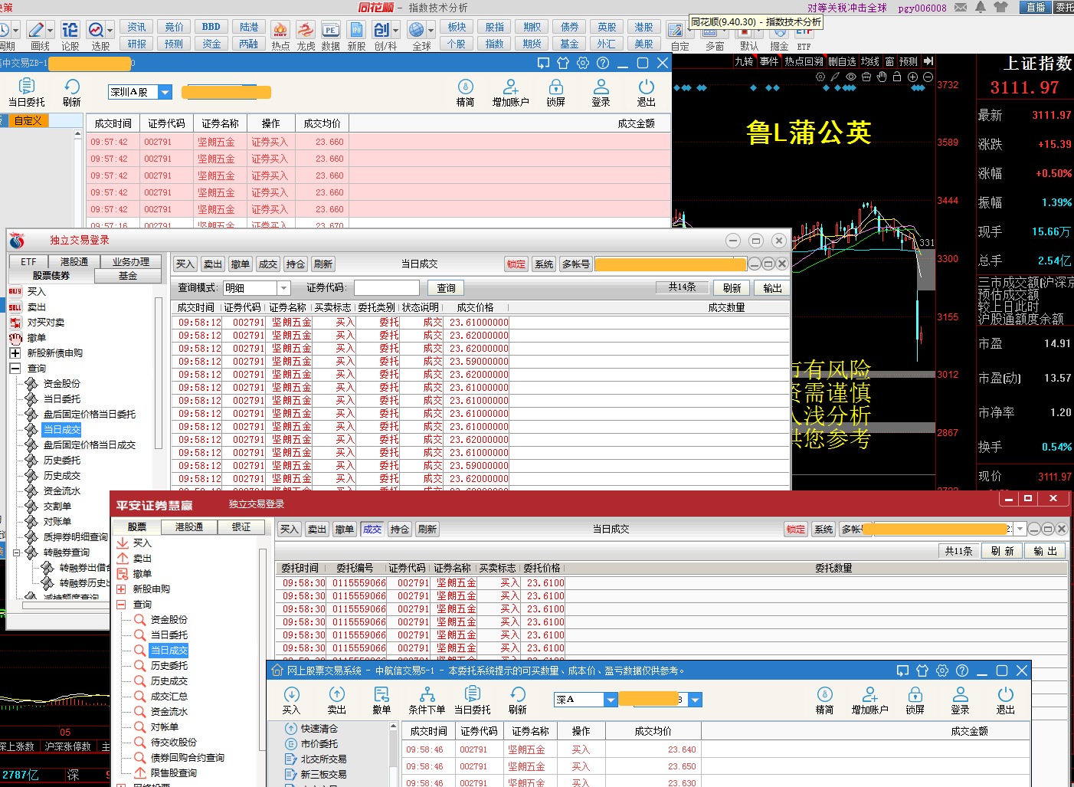Open the toolbox icon above the chart
This screenshot has width=1074, height=787.
866,77
